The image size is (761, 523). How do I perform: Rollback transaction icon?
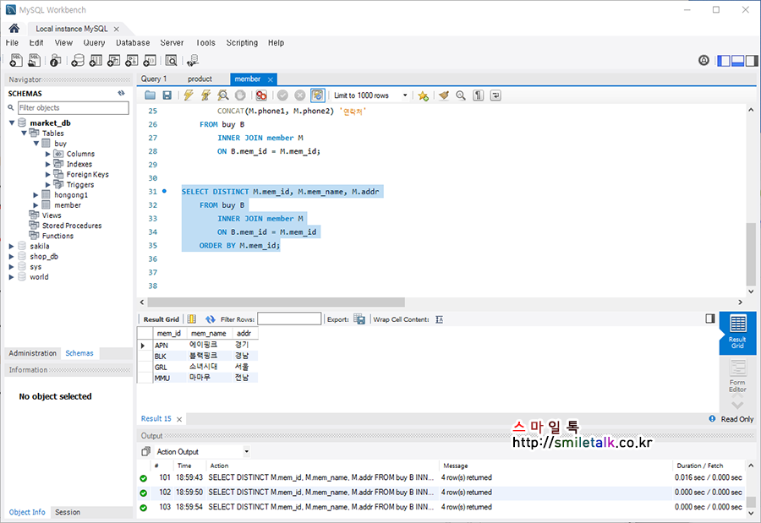click(x=300, y=95)
